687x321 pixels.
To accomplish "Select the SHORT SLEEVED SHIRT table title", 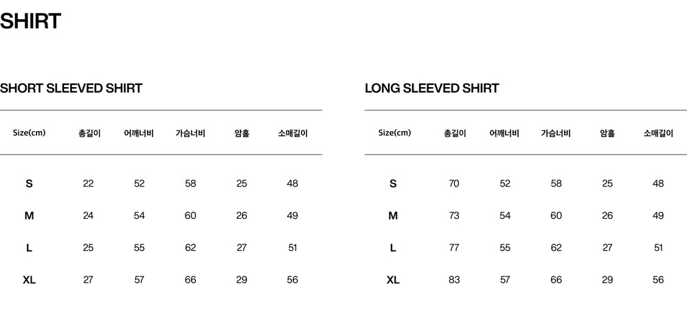I will [71, 88].
